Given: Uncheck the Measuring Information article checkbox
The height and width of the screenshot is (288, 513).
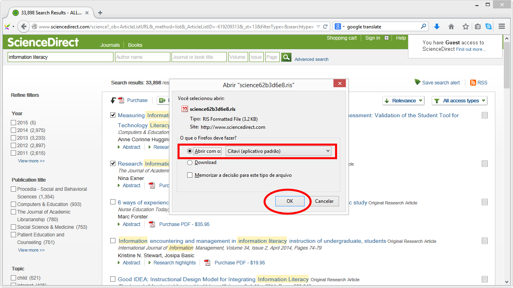Looking at the screenshot, I should 113,115.
